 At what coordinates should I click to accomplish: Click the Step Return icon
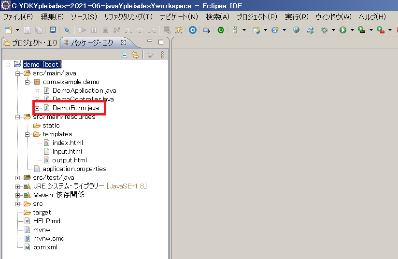(x=152, y=30)
